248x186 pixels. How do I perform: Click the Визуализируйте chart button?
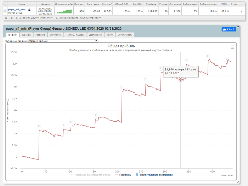pos(67,18)
